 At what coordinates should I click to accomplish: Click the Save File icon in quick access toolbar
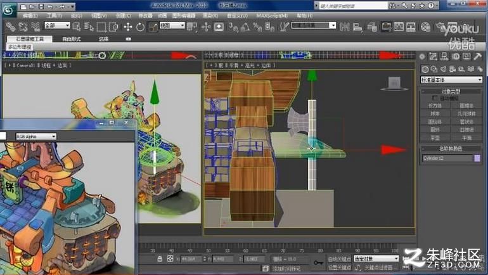[41, 6]
